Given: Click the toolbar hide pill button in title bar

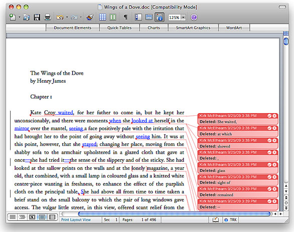Looking at the screenshot, I should click(282, 7).
